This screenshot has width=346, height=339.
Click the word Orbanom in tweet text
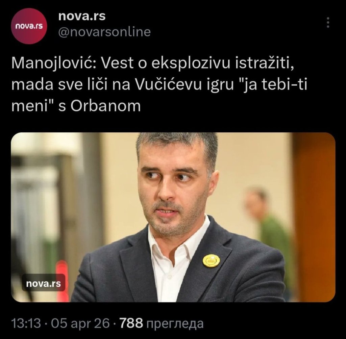tap(106, 106)
